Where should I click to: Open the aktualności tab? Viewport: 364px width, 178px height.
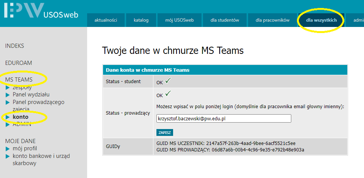pyautogui.click(x=106, y=20)
